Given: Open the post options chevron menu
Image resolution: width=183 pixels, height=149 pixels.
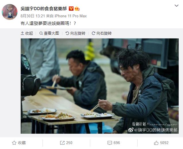Looking at the screenshot, I should click(x=176, y=6).
